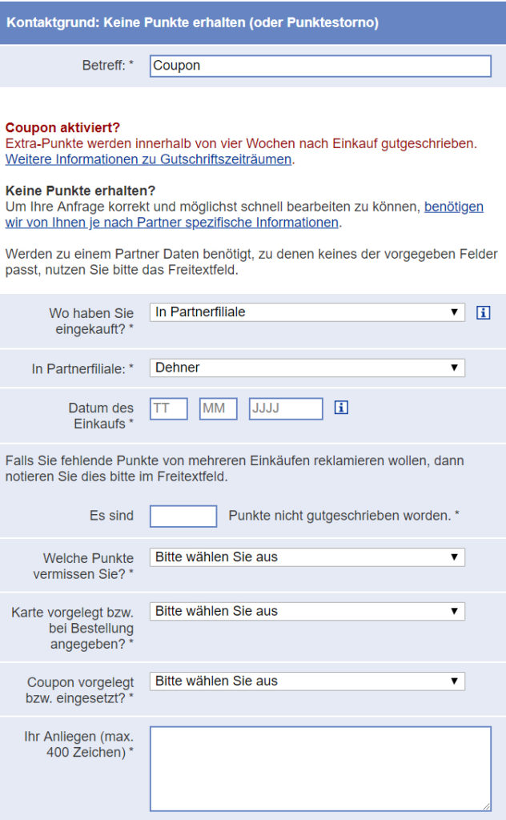The image size is (506, 820).
Task: Click the info icon beside the purchase location dropdown
Action: click(484, 312)
